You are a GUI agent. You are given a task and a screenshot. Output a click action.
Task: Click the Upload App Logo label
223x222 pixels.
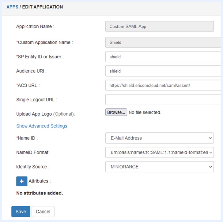point(45,114)
